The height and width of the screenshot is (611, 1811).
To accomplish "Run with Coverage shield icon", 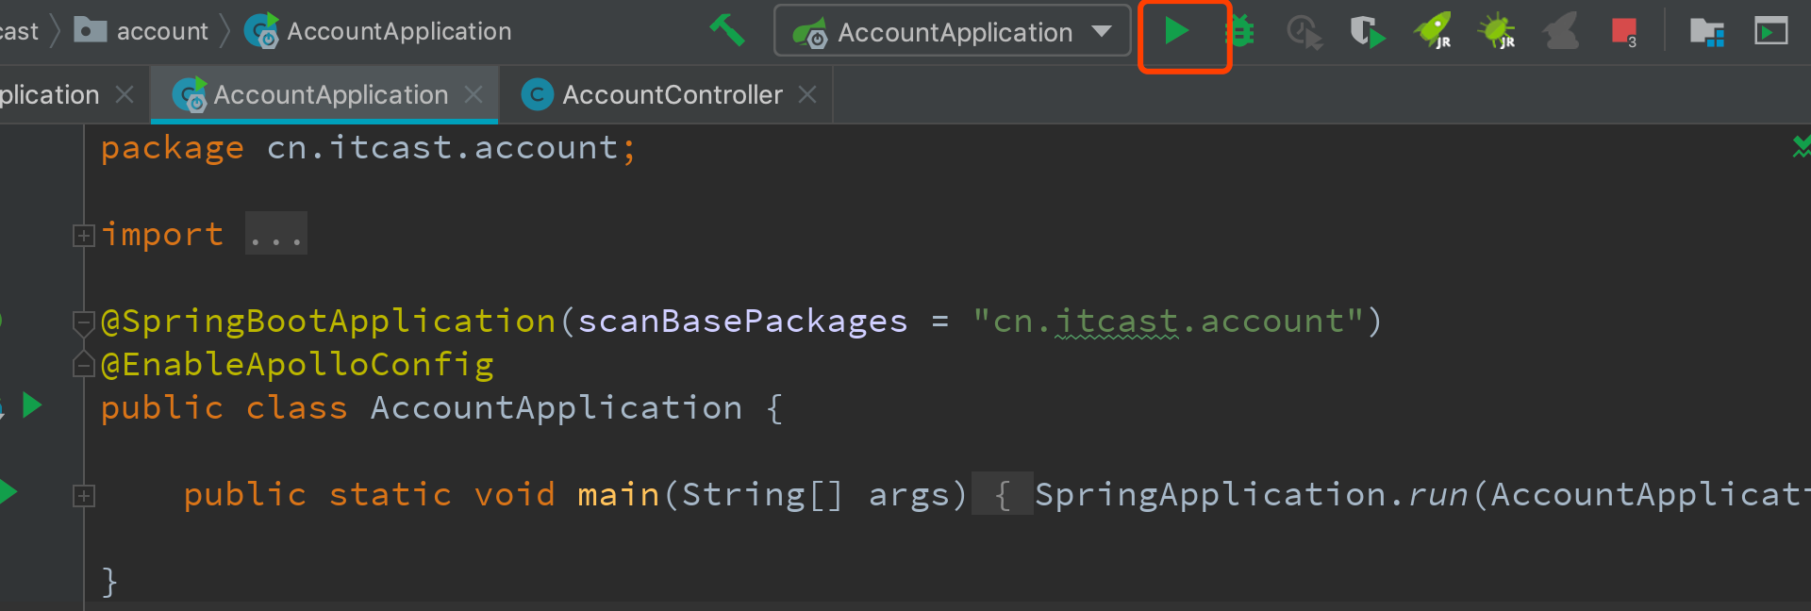I will pos(1366,32).
